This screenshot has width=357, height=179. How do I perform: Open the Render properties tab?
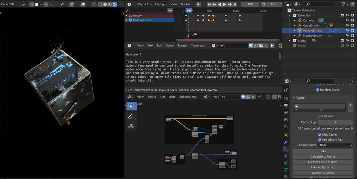286,99
